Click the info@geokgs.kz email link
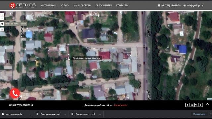Viewport: 212px width, 119px height. (195, 5)
